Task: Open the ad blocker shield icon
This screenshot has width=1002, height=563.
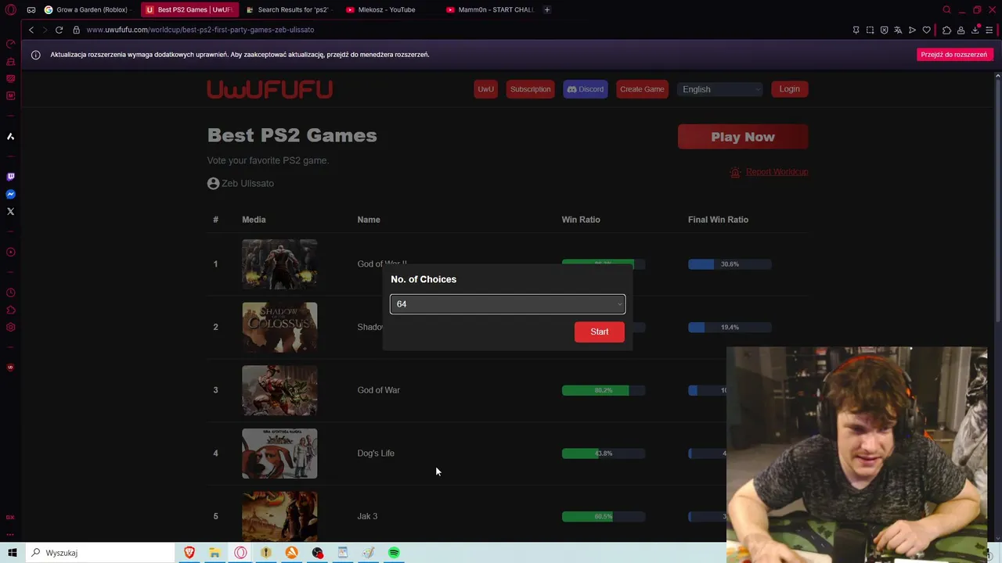Action: pos(884,30)
